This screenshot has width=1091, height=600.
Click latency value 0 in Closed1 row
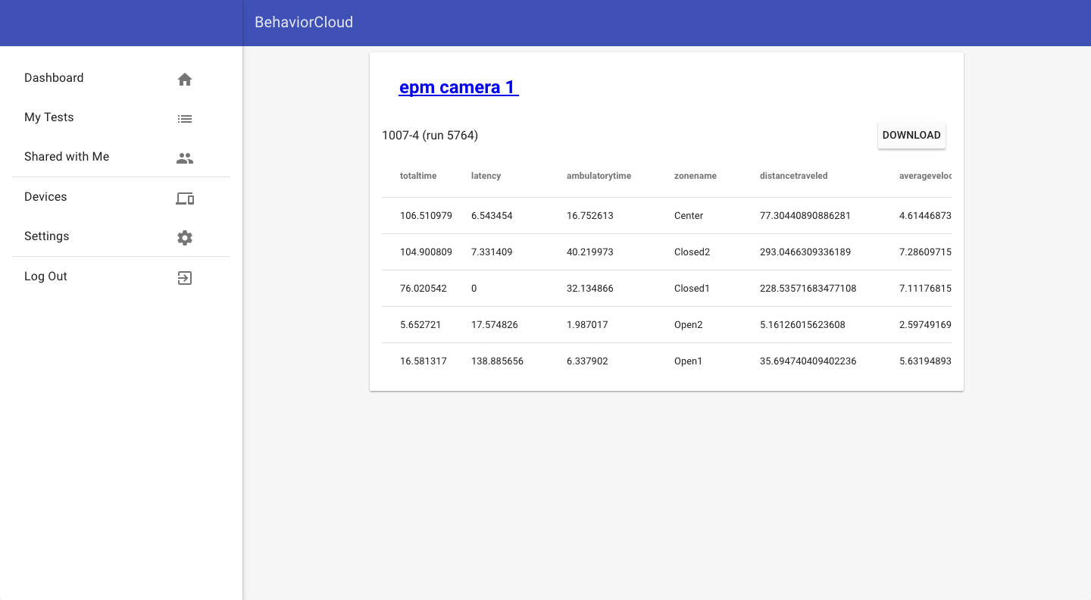(x=474, y=289)
